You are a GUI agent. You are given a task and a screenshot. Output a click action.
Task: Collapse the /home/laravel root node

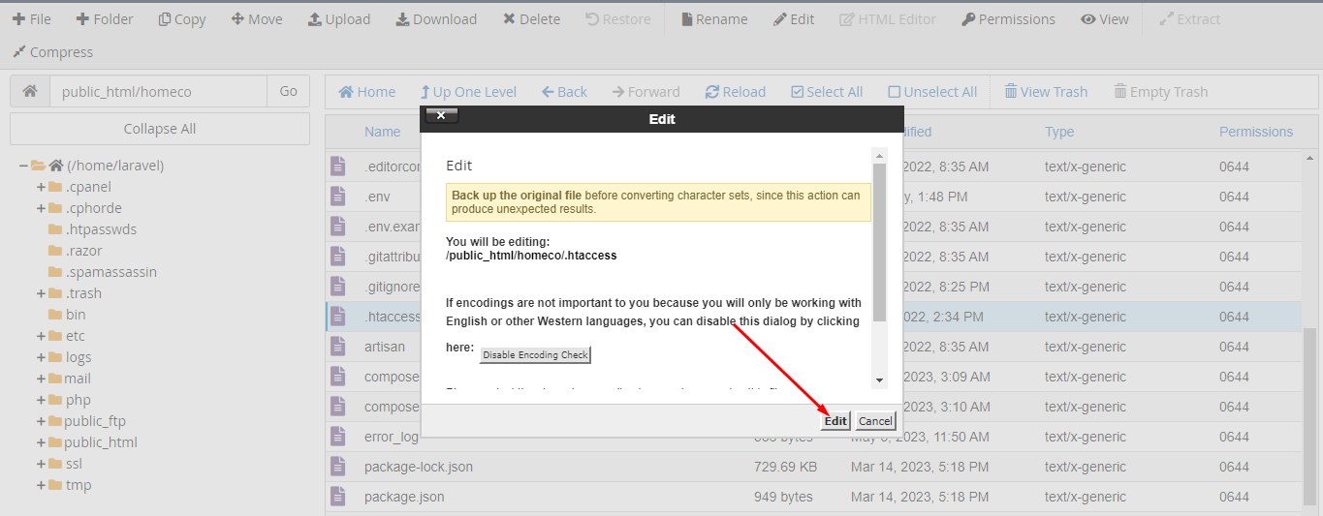point(23,166)
